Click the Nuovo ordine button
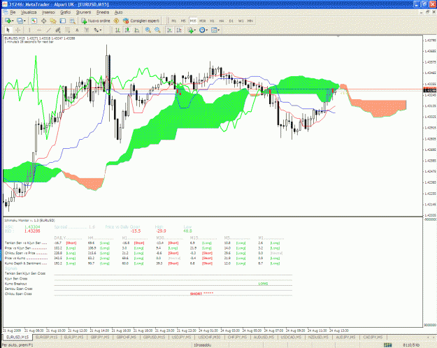Screen dimensions: 437x348 pos(96,21)
